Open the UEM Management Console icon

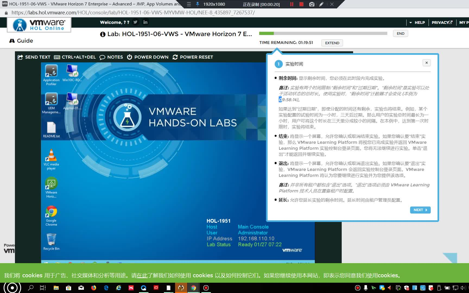tap(51, 103)
